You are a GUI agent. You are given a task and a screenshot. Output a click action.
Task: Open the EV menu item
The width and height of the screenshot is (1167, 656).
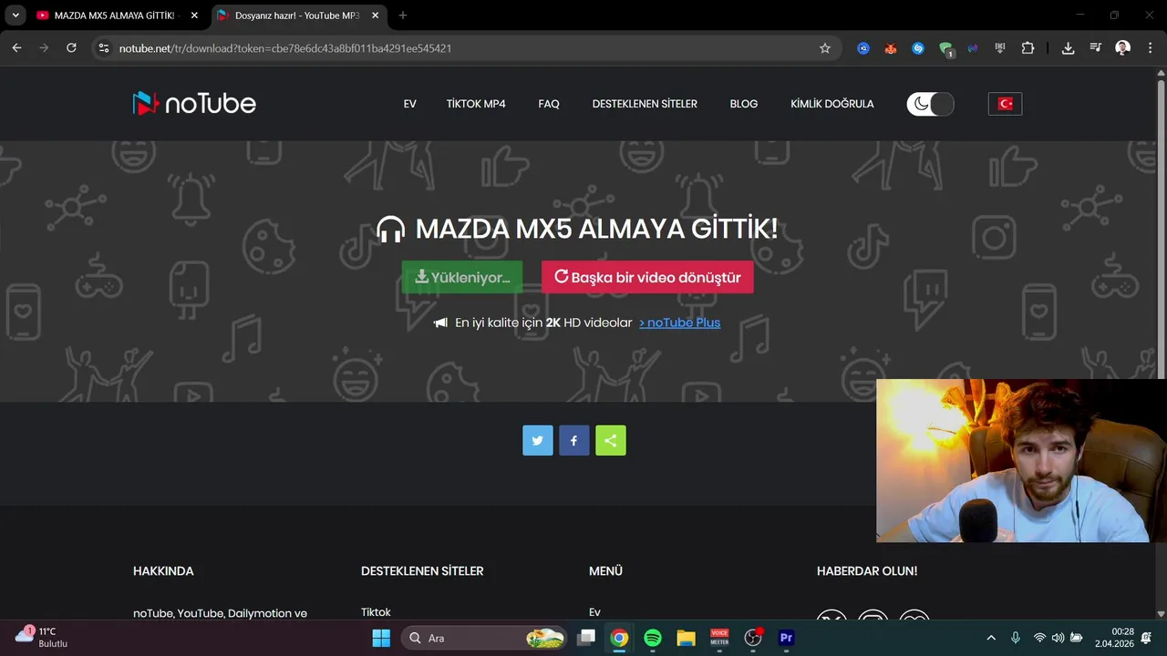pyautogui.click(x=410, y=104)
